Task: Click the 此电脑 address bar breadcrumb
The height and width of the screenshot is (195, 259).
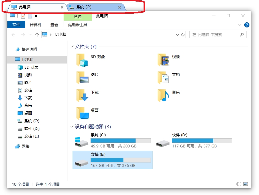Action: point(60,34)
